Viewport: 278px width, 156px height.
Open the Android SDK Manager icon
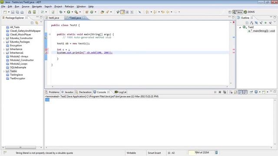pyautogui.click(x=30, y=12)
